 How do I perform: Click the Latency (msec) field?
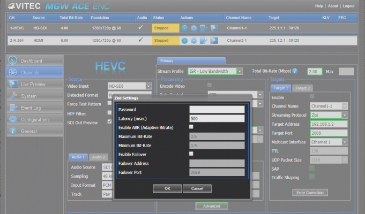pyautogui.click(x=217, y=118)
